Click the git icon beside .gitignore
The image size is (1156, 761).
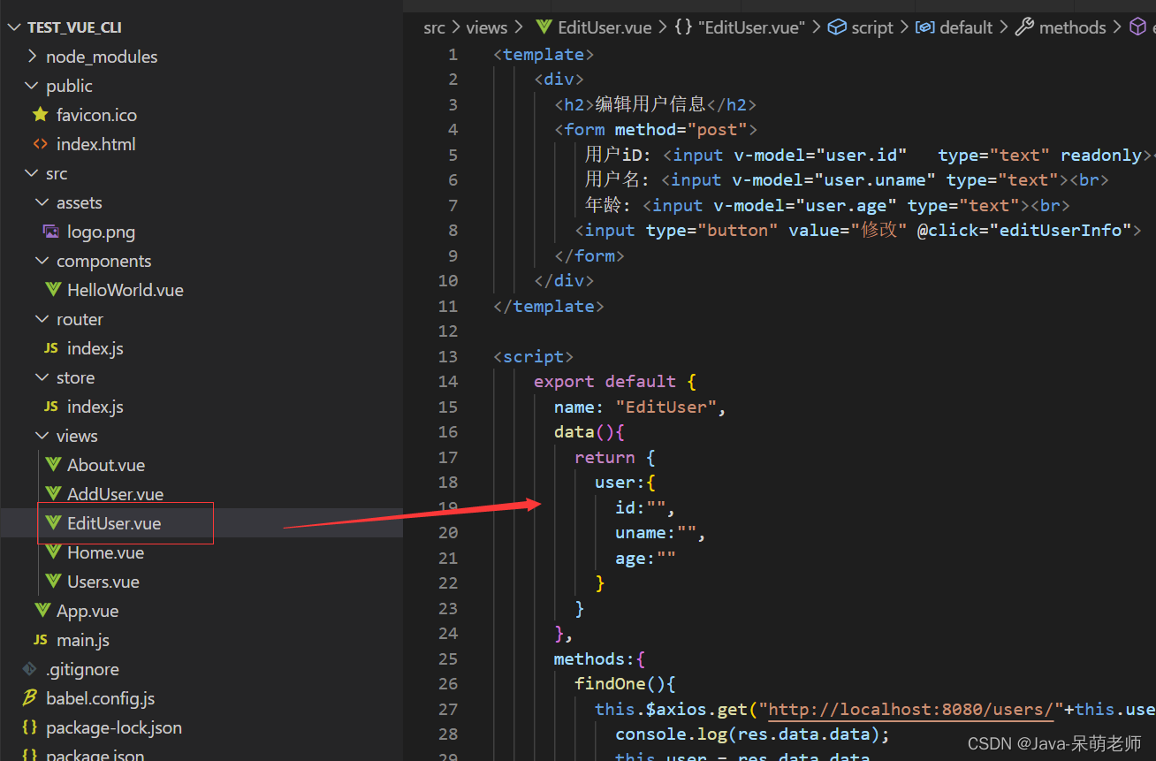click(x=29, y=669)
